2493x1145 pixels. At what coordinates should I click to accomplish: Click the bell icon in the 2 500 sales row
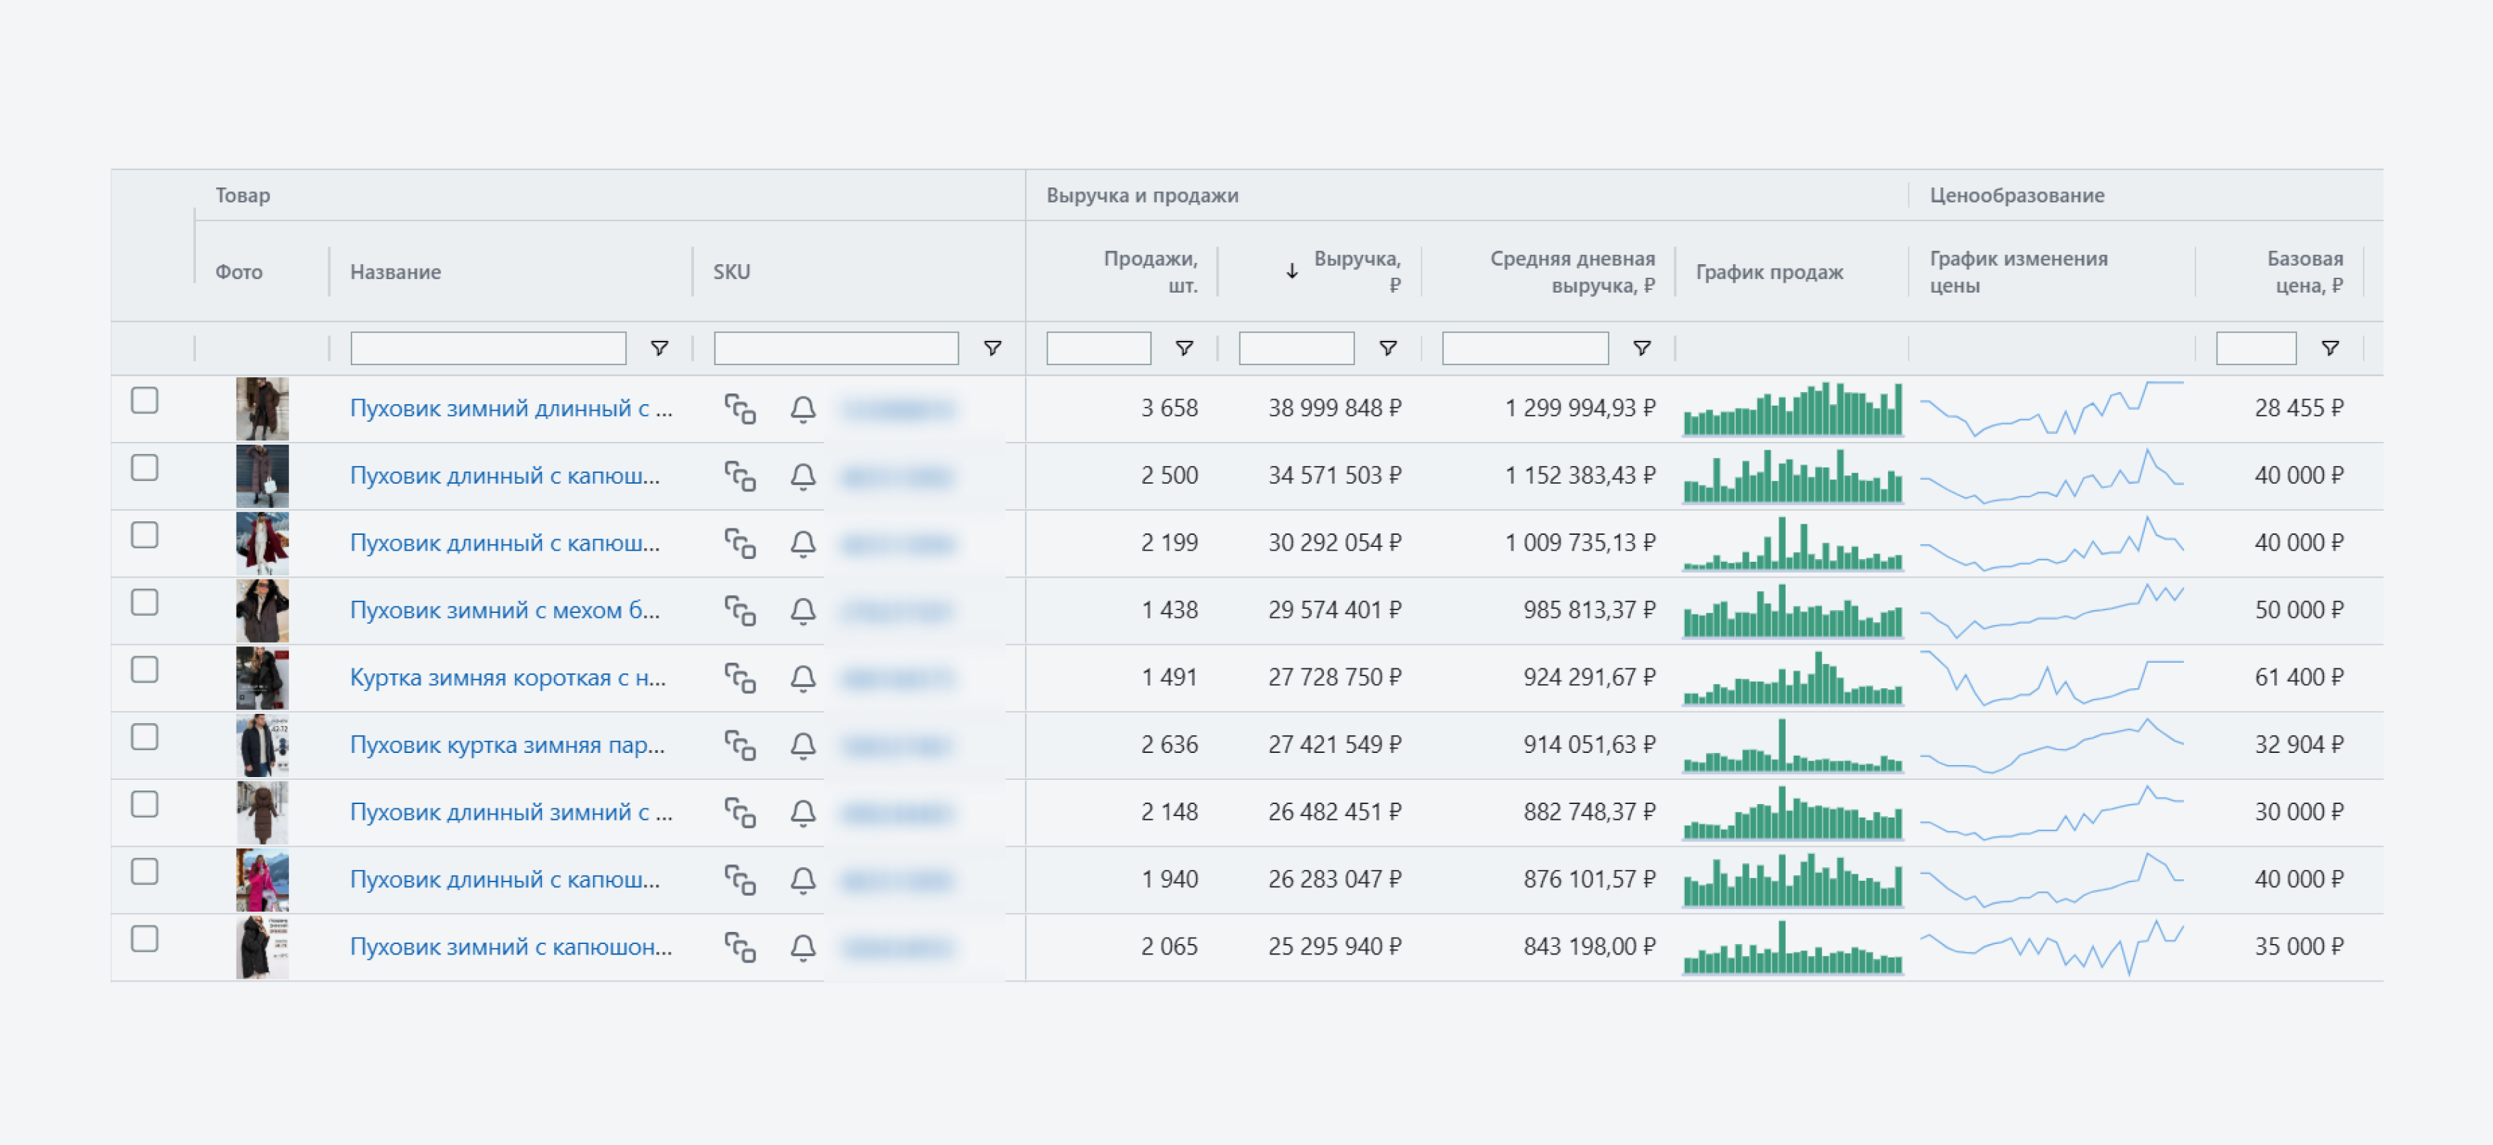click(803, 476)
